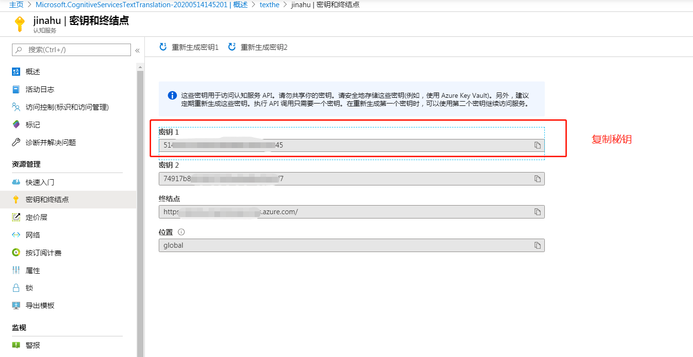The height and width of the screenshot is (357, 693).
Task: Open the texthe breadcrumb link
Action: (x=270, y=5)
